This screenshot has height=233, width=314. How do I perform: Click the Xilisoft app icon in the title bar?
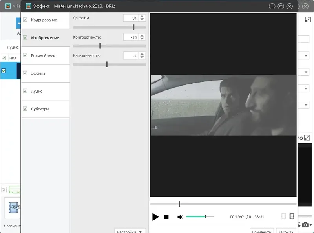[8, 6]
